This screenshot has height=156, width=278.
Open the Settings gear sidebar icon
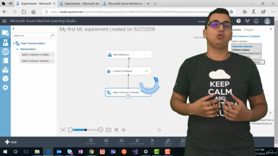5,88
